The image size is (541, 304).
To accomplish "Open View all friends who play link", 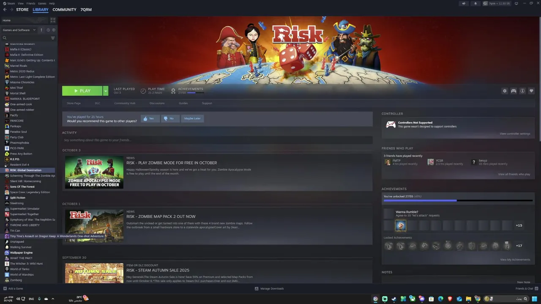I will tap(514, 174).
